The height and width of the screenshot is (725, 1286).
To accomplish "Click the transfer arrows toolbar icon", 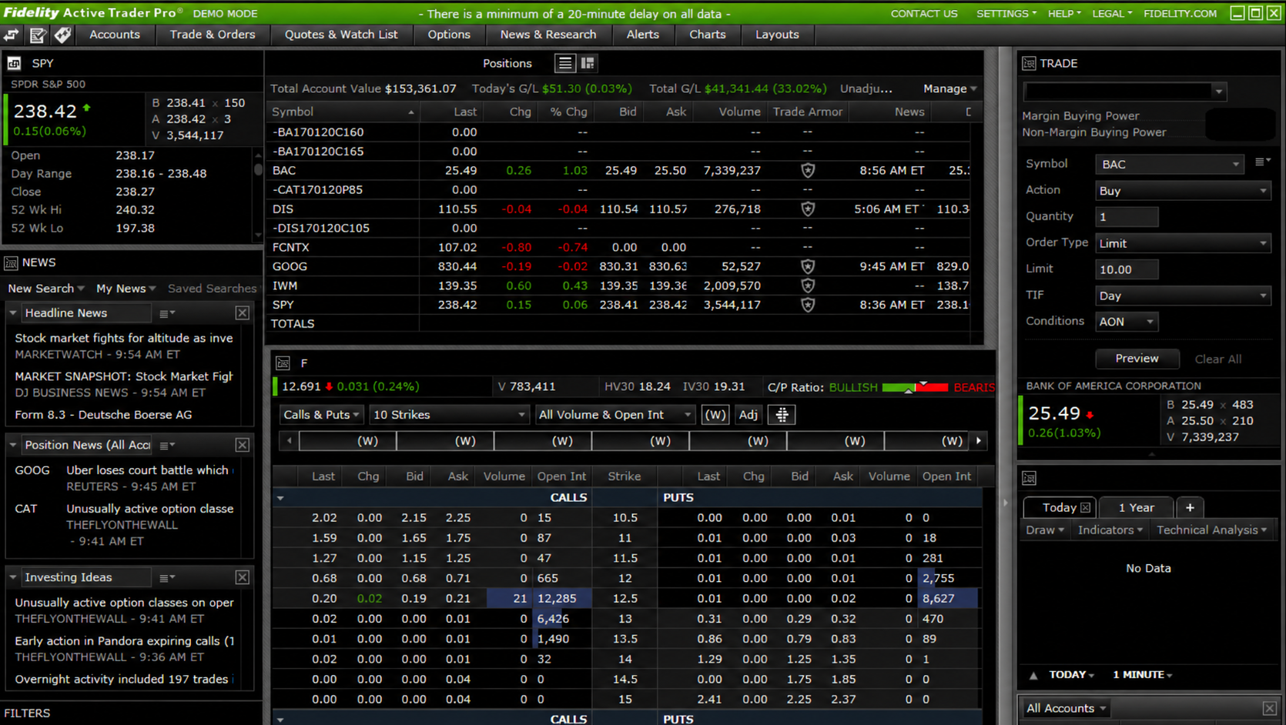I will (12, 35).
